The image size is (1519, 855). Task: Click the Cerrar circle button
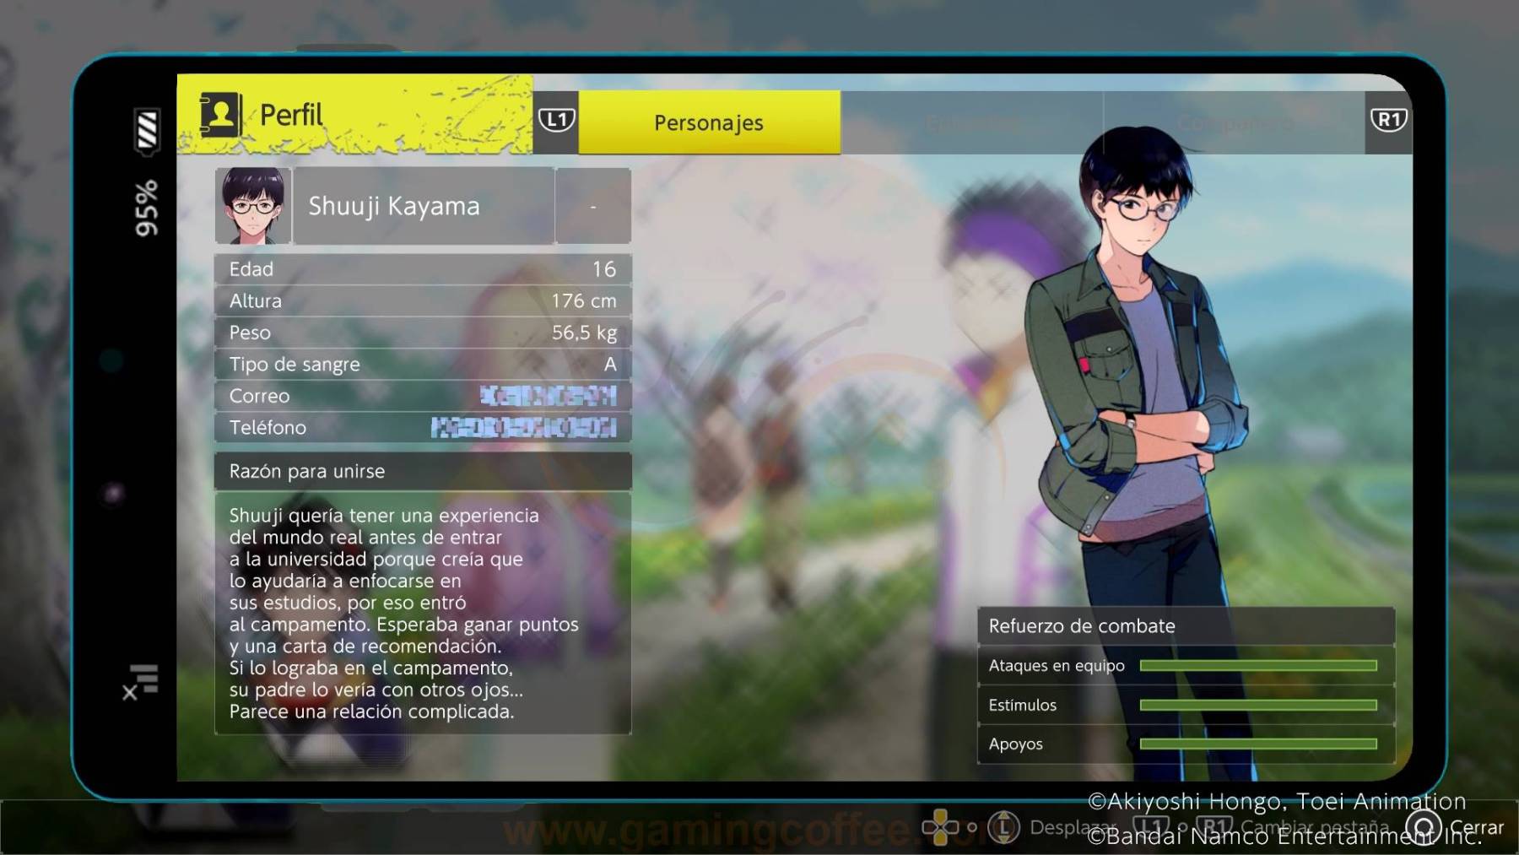tap(1424, 827)
